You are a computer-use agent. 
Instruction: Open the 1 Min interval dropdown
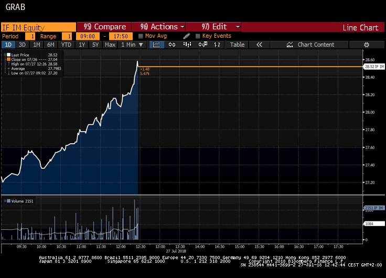[x=131, y=45]
